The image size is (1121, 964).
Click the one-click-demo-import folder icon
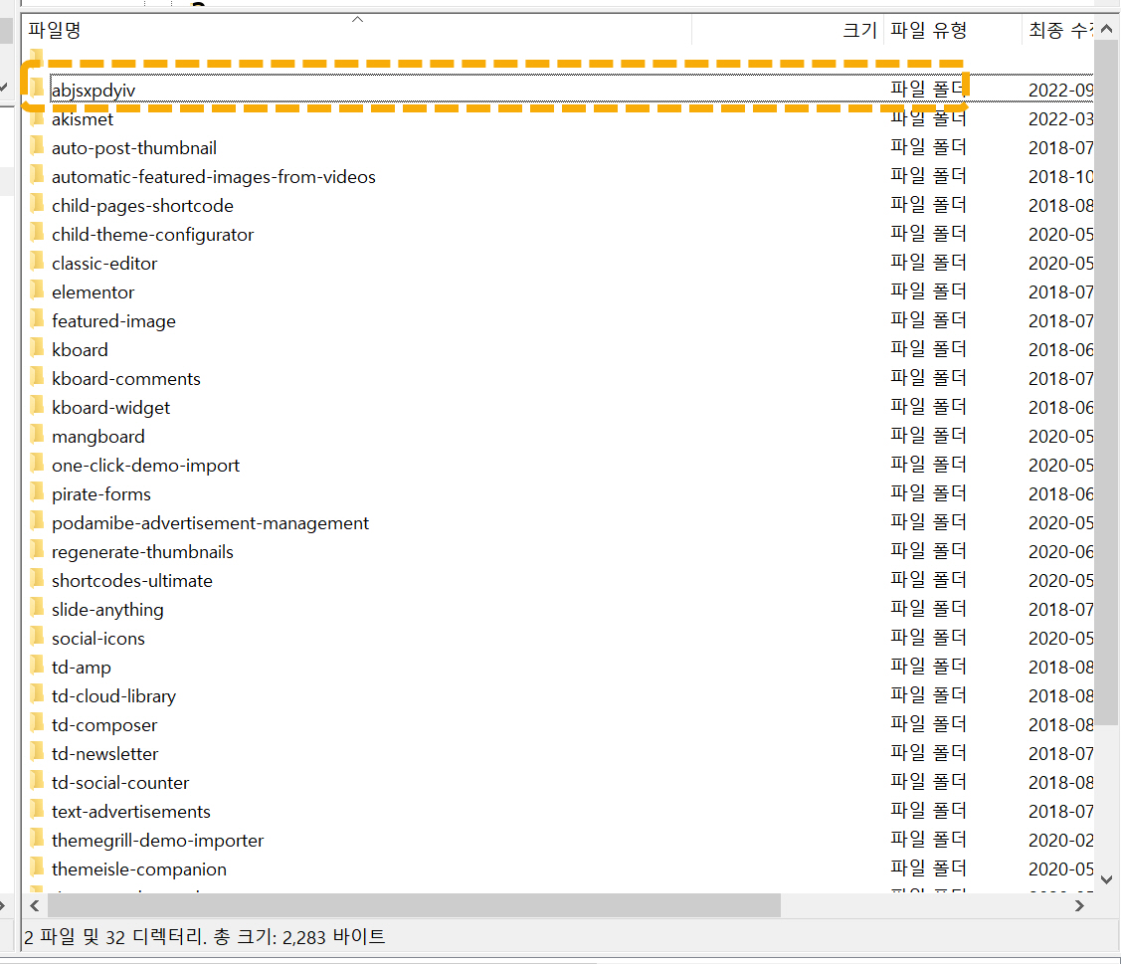37,465
